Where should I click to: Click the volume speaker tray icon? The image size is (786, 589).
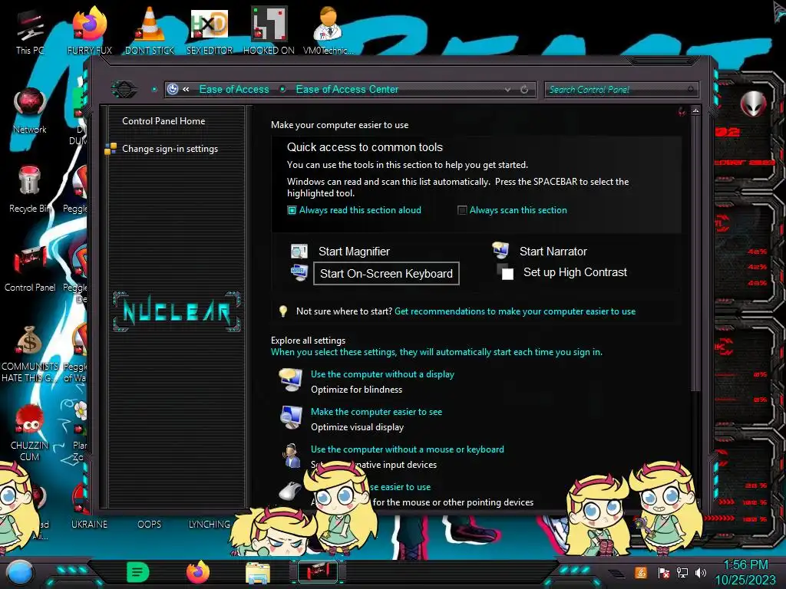point(701,572)
